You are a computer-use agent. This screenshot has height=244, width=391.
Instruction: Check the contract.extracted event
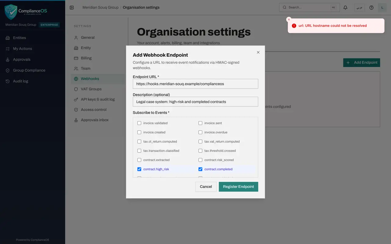click(x=139, y=160)
